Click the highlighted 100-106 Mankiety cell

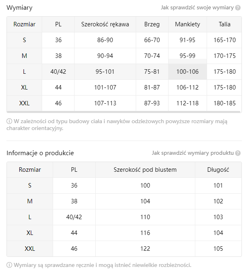pyautogui.click(x=188, y=72)
